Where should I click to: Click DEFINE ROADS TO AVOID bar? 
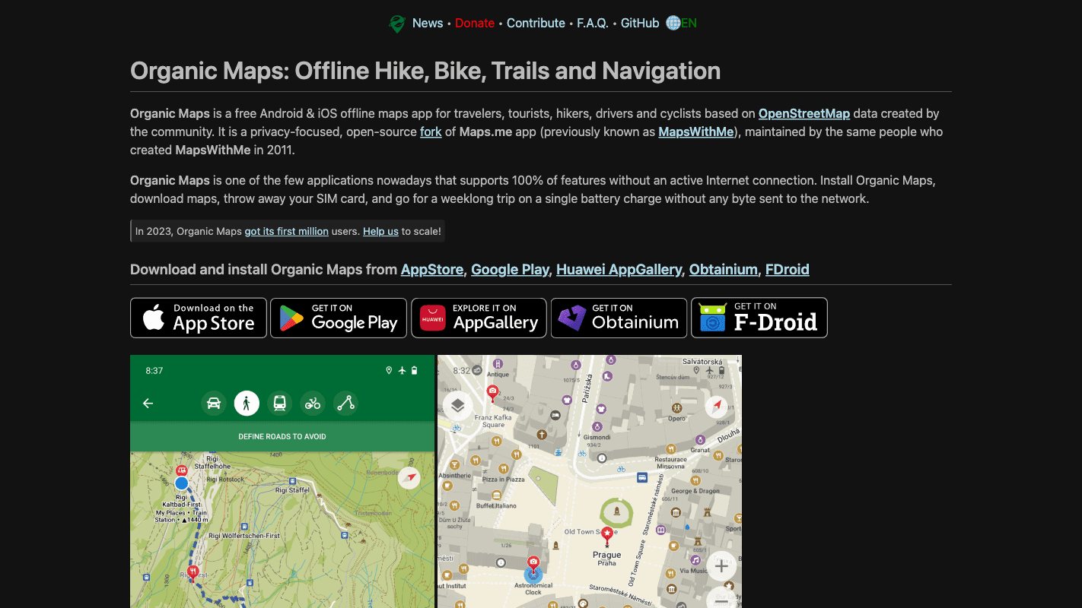tap(282, 436)
